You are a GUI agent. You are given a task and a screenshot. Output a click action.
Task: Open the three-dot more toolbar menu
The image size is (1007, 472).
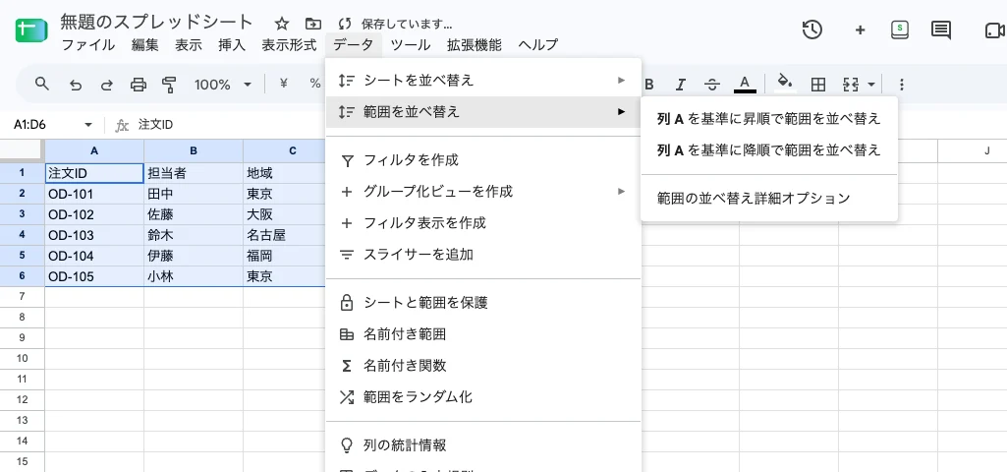901,85
